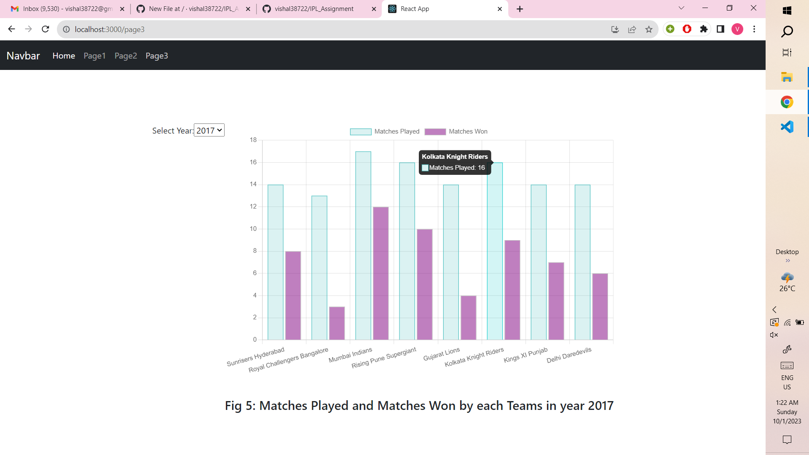Open the Extensions puzzle icon
This screenshot has width=809, height=455.
tap(704, 29)
